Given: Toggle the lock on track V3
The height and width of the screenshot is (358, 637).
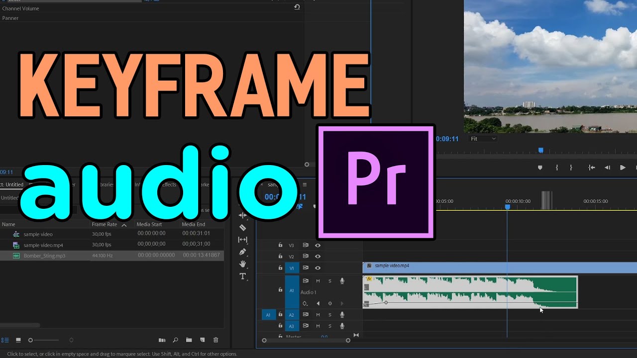Looking at the screenshot, I should point(280,245).
